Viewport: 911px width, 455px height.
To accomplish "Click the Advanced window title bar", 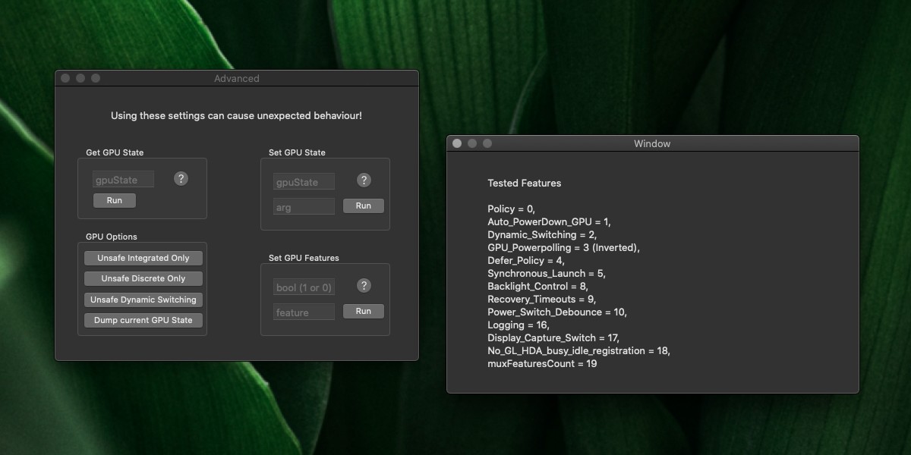I will click(x=237, y=78).
